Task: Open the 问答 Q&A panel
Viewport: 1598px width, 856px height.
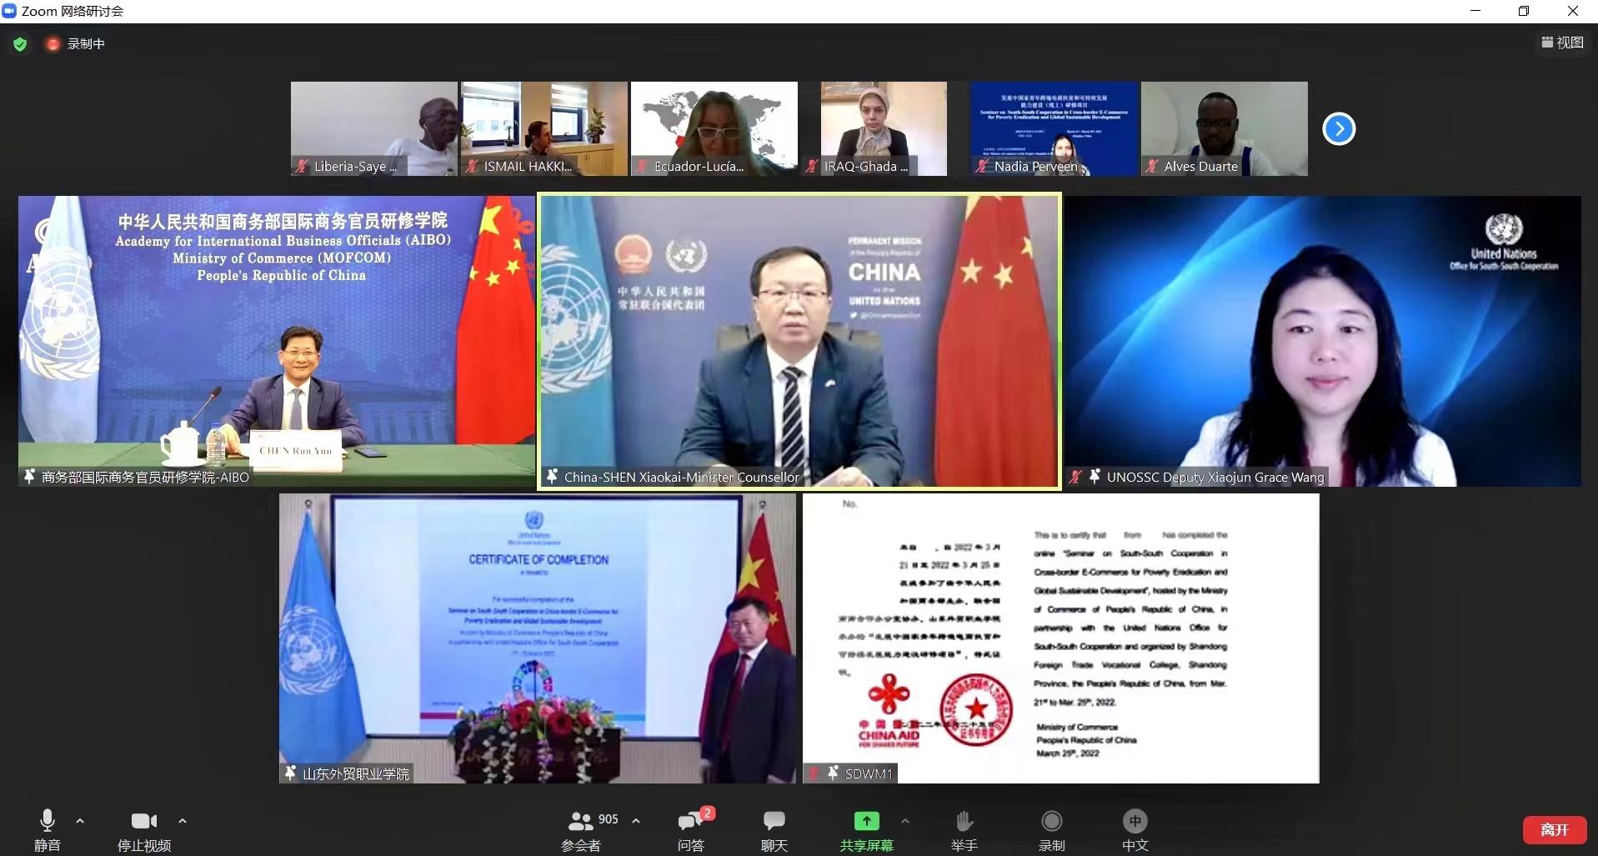Action: (x=690, y=831)
